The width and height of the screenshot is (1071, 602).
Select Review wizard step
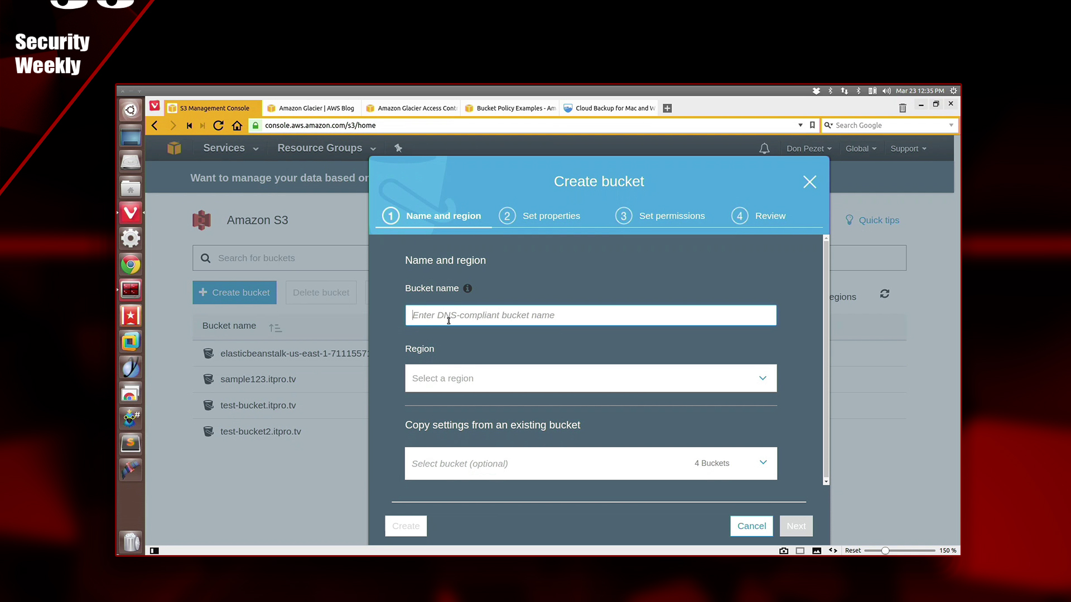click(759, 216)
